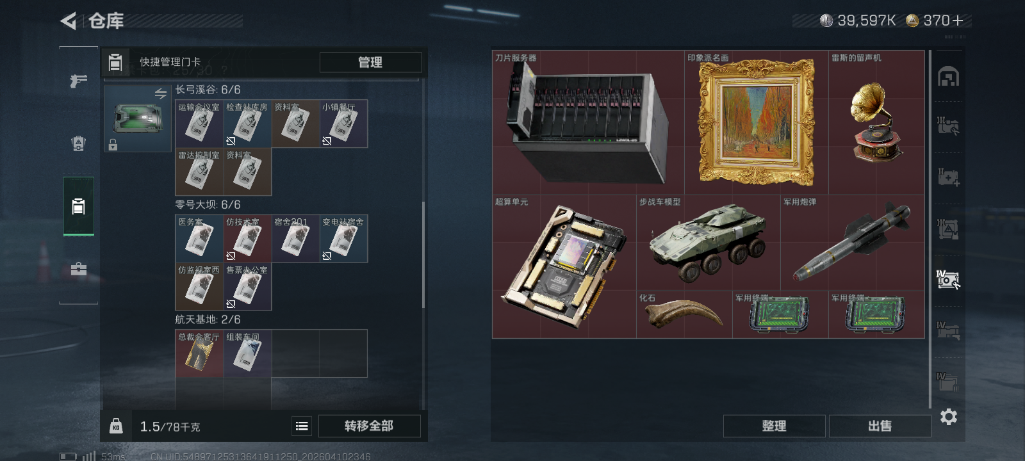Click the 出售 sell button

(880, 426)
